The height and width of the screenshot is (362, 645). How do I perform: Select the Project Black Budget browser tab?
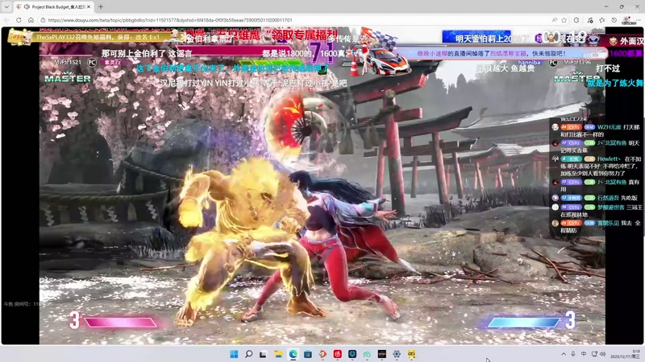(53, 6)
